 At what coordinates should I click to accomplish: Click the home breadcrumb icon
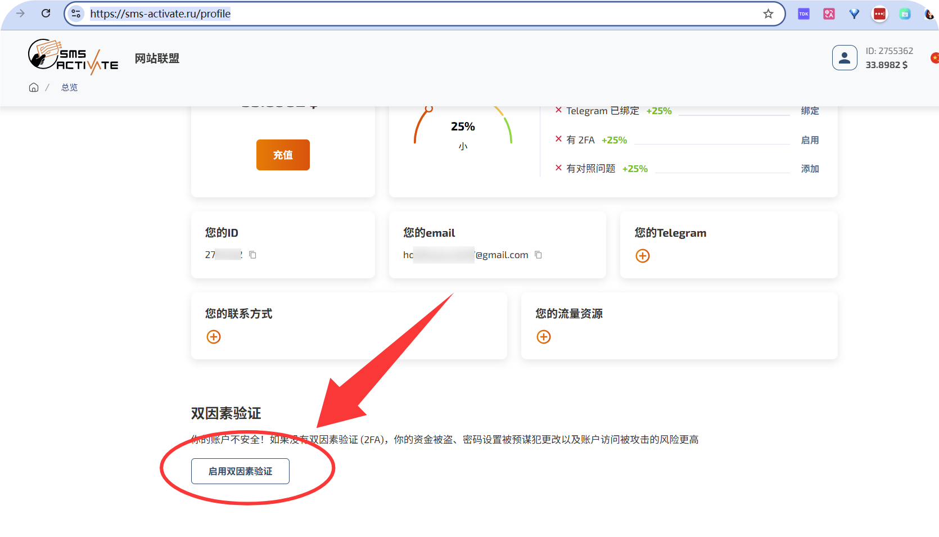(x=34, y=87)
